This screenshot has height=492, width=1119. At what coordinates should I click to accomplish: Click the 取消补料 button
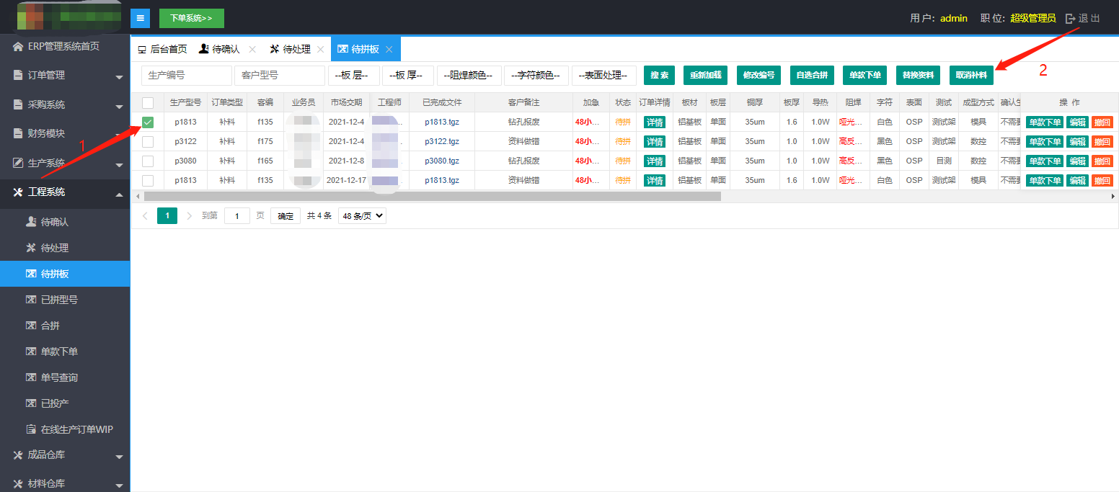[971, 76]
